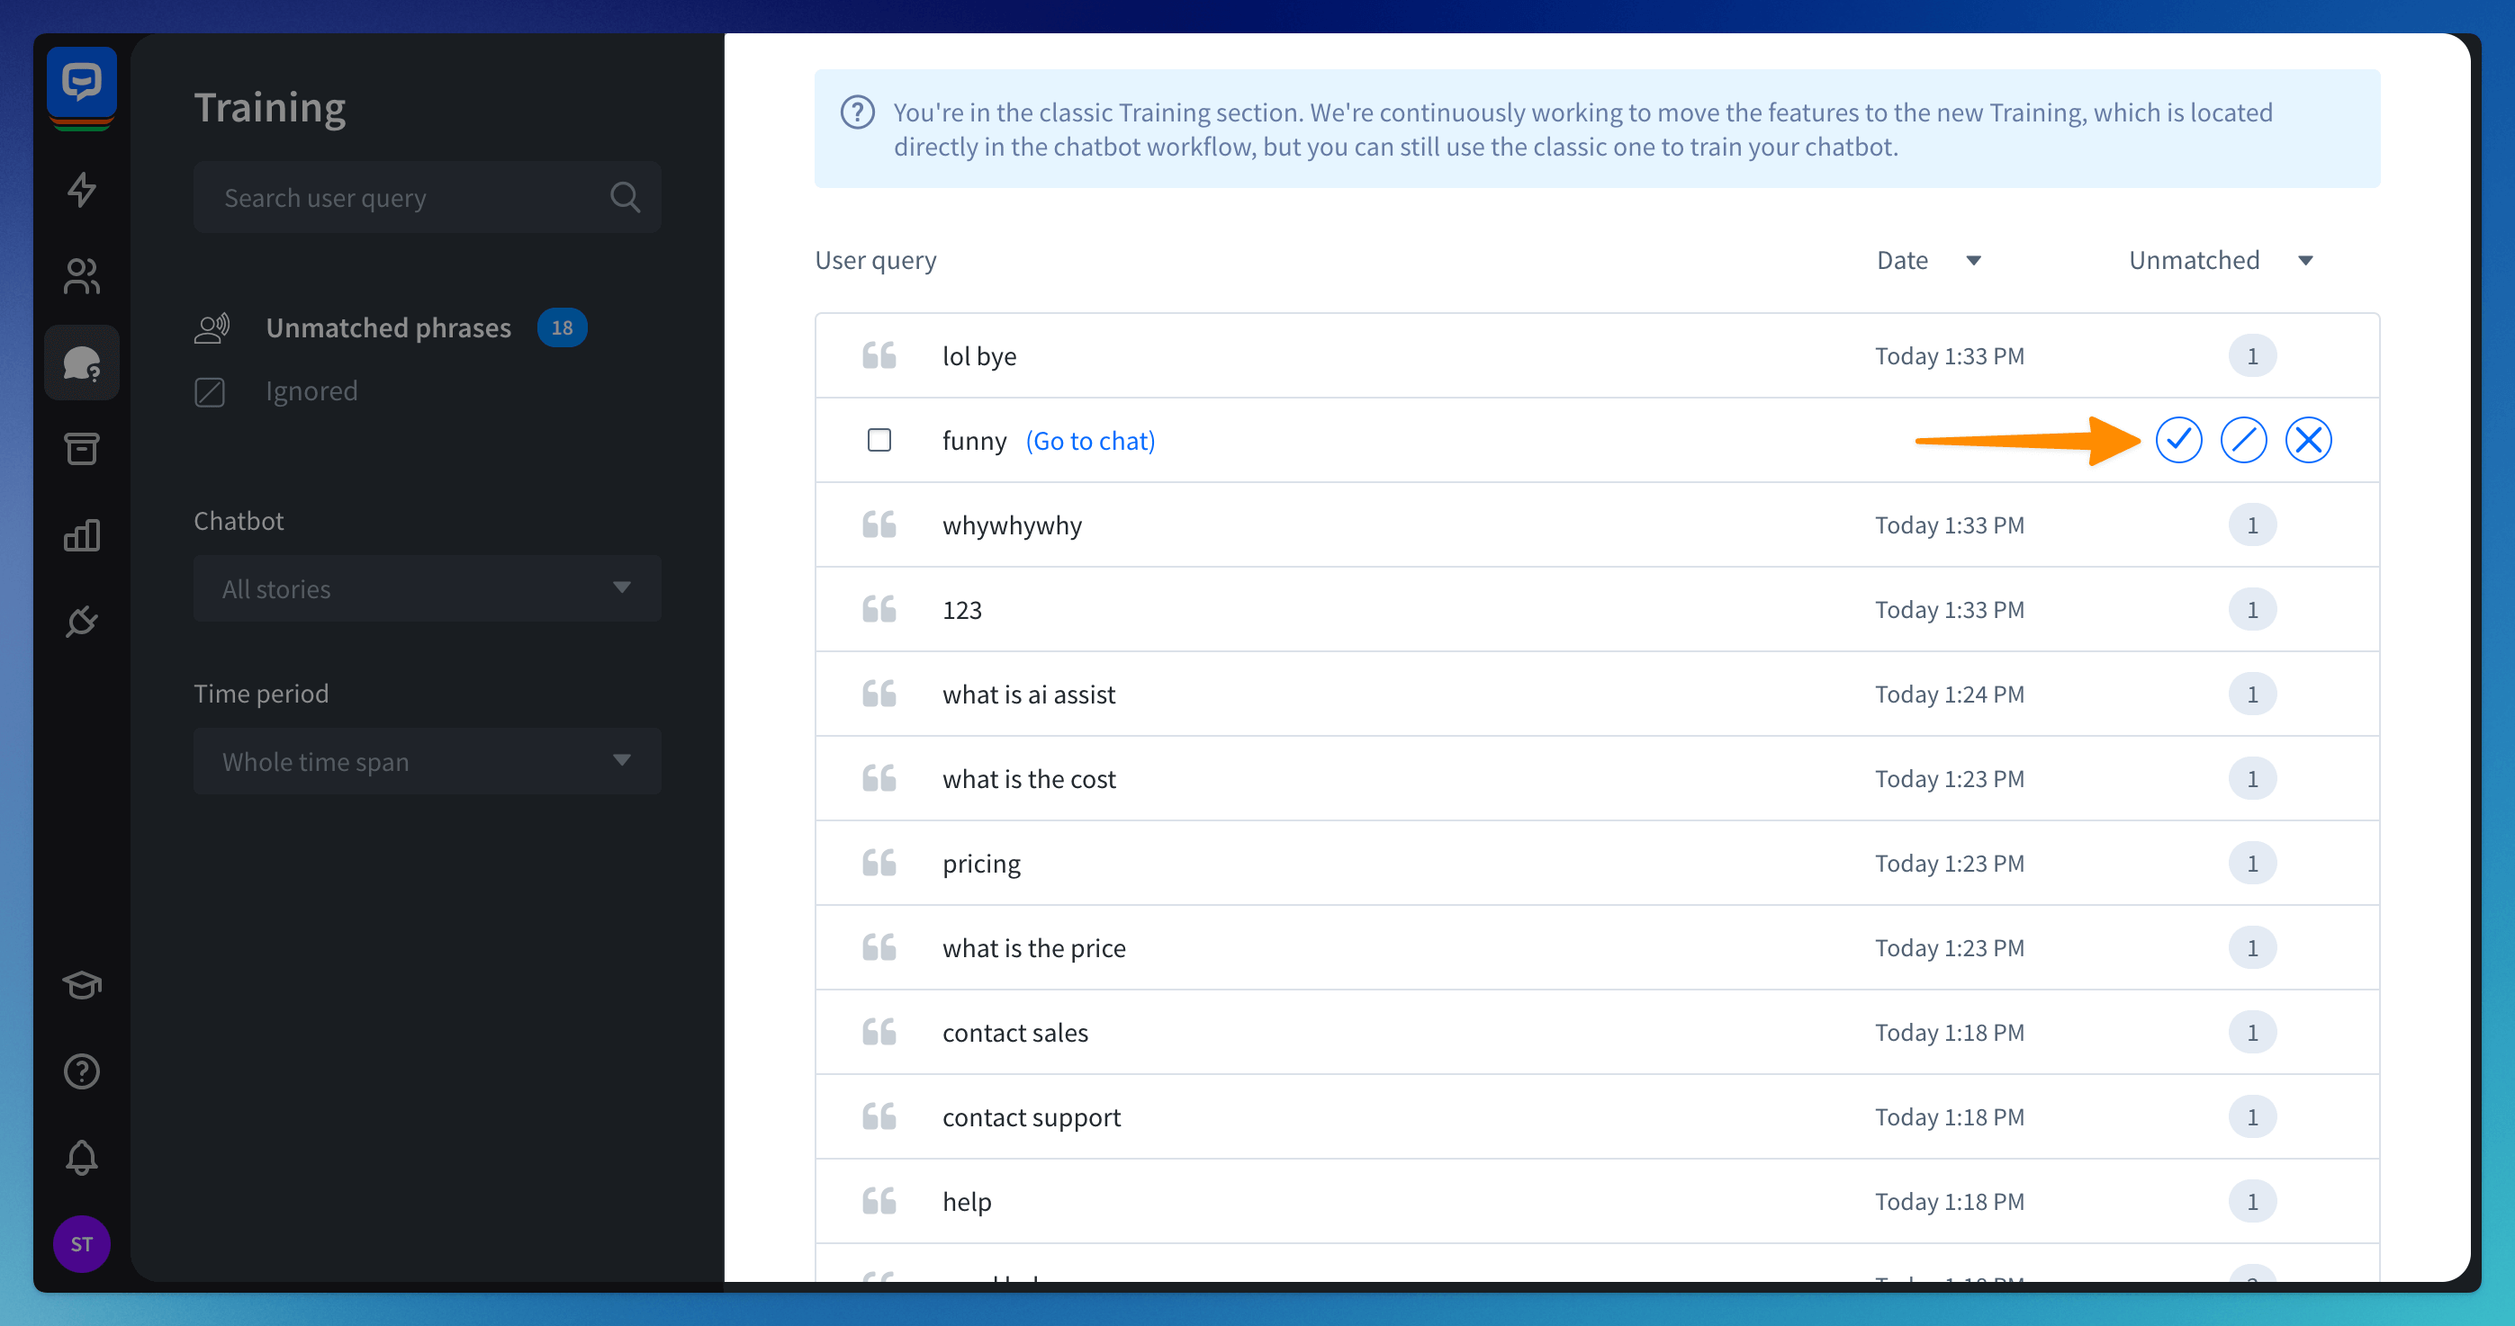Open the notifications bell icon

82,1158
